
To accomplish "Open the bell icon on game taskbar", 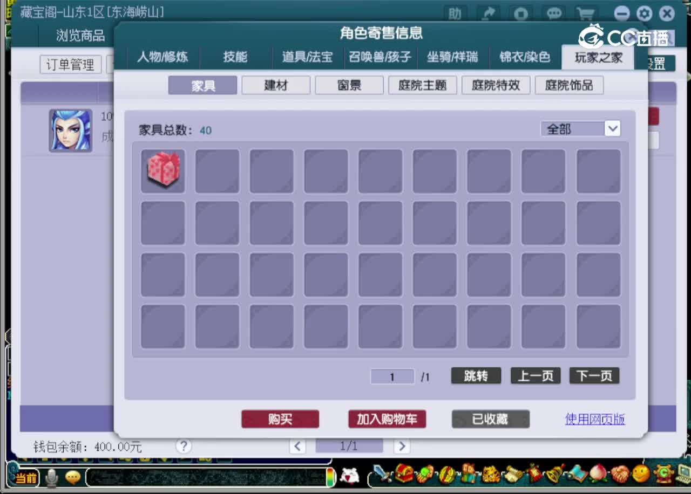I will [x=554, y=474].
